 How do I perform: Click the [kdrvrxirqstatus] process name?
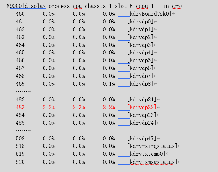[x=152, y=146]
